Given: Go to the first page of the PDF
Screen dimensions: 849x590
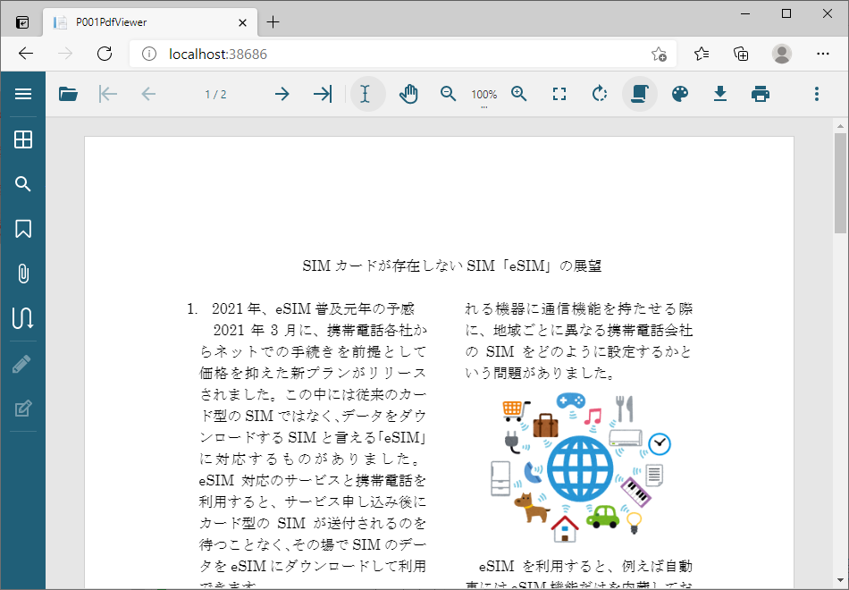Looking at the screenshot, I should [108, 94].
